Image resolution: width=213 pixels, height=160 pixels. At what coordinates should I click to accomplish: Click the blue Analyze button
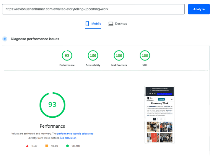click(x=199, y=9)
